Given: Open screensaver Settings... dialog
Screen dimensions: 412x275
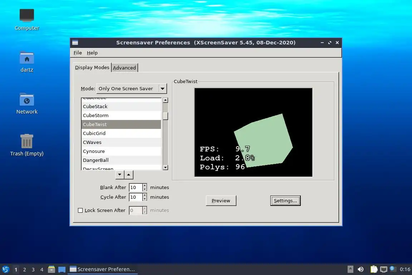Looking at the screenshot, I should pos(285,201).
